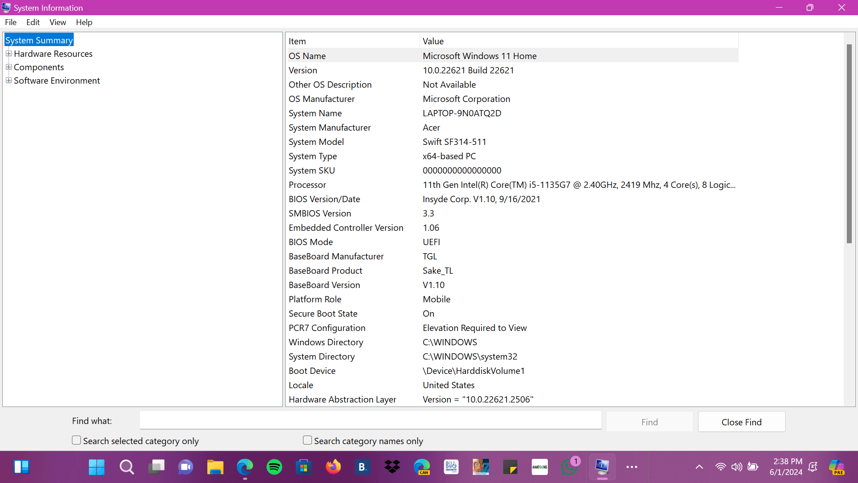Open Copilot preview icon in taskbar

point(837,467)
